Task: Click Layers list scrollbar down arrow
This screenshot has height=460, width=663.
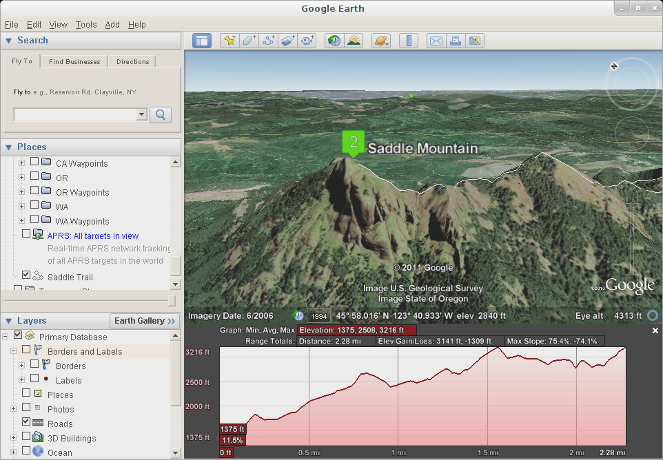Action: click(176, 453)
